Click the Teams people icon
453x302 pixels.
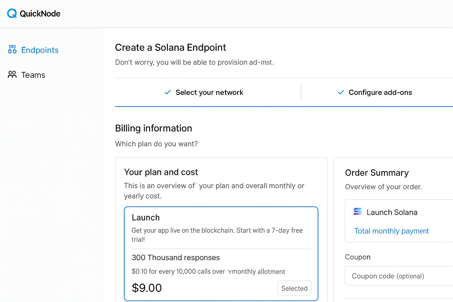12,75
